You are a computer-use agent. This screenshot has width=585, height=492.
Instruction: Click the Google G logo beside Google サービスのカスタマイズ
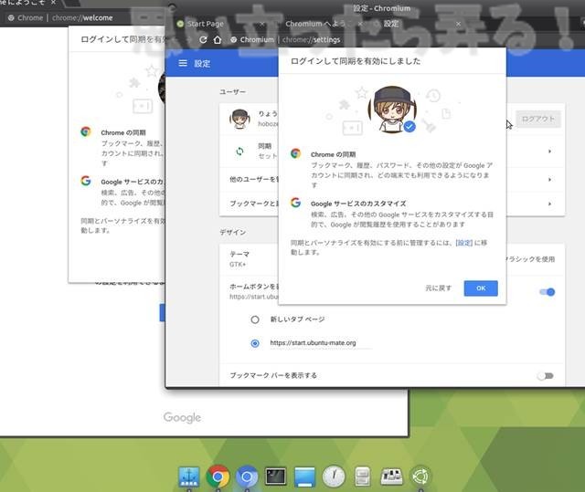(295, 203)
